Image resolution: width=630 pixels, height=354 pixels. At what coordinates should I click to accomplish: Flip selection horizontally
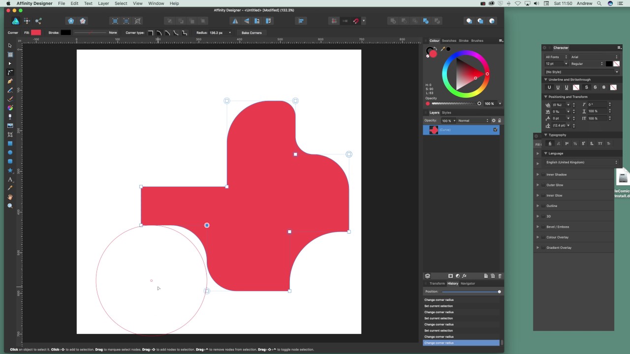tap(235, 21)
